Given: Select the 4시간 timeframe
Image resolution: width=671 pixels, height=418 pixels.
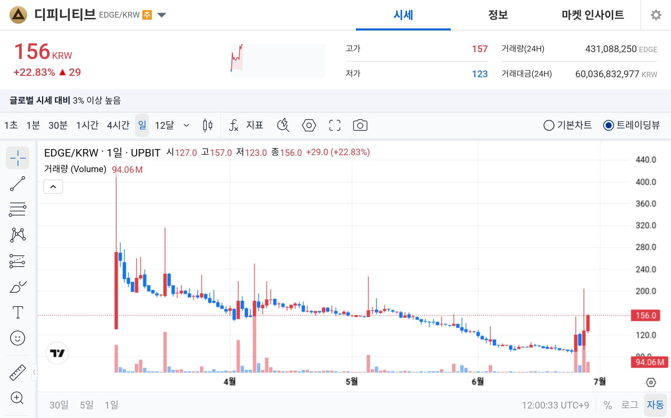Looking at the screenshot, I should [118, 125].
